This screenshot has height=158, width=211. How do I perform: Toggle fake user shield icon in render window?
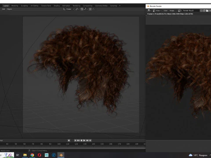pyautogui.click(x=201, y=11)
